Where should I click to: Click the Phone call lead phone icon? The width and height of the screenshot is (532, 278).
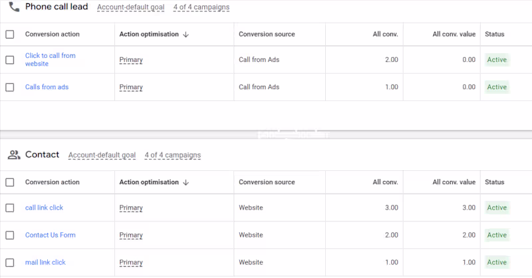coord(13,7)
